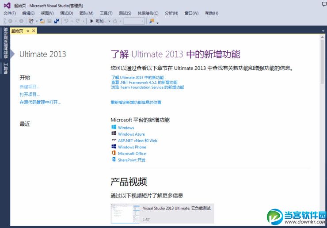The image size is (327, 228).
Task: Toggle the pin on the 起始页 tab
Action: 27,31
